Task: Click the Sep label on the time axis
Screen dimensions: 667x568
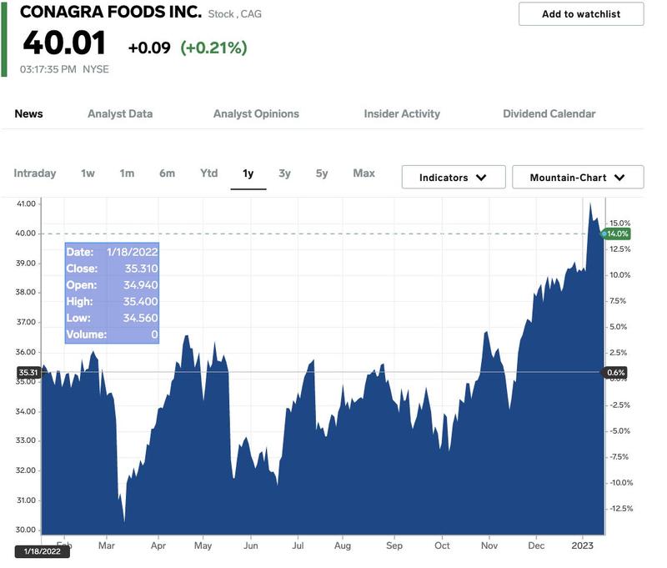Action: (x=394, y=545)
